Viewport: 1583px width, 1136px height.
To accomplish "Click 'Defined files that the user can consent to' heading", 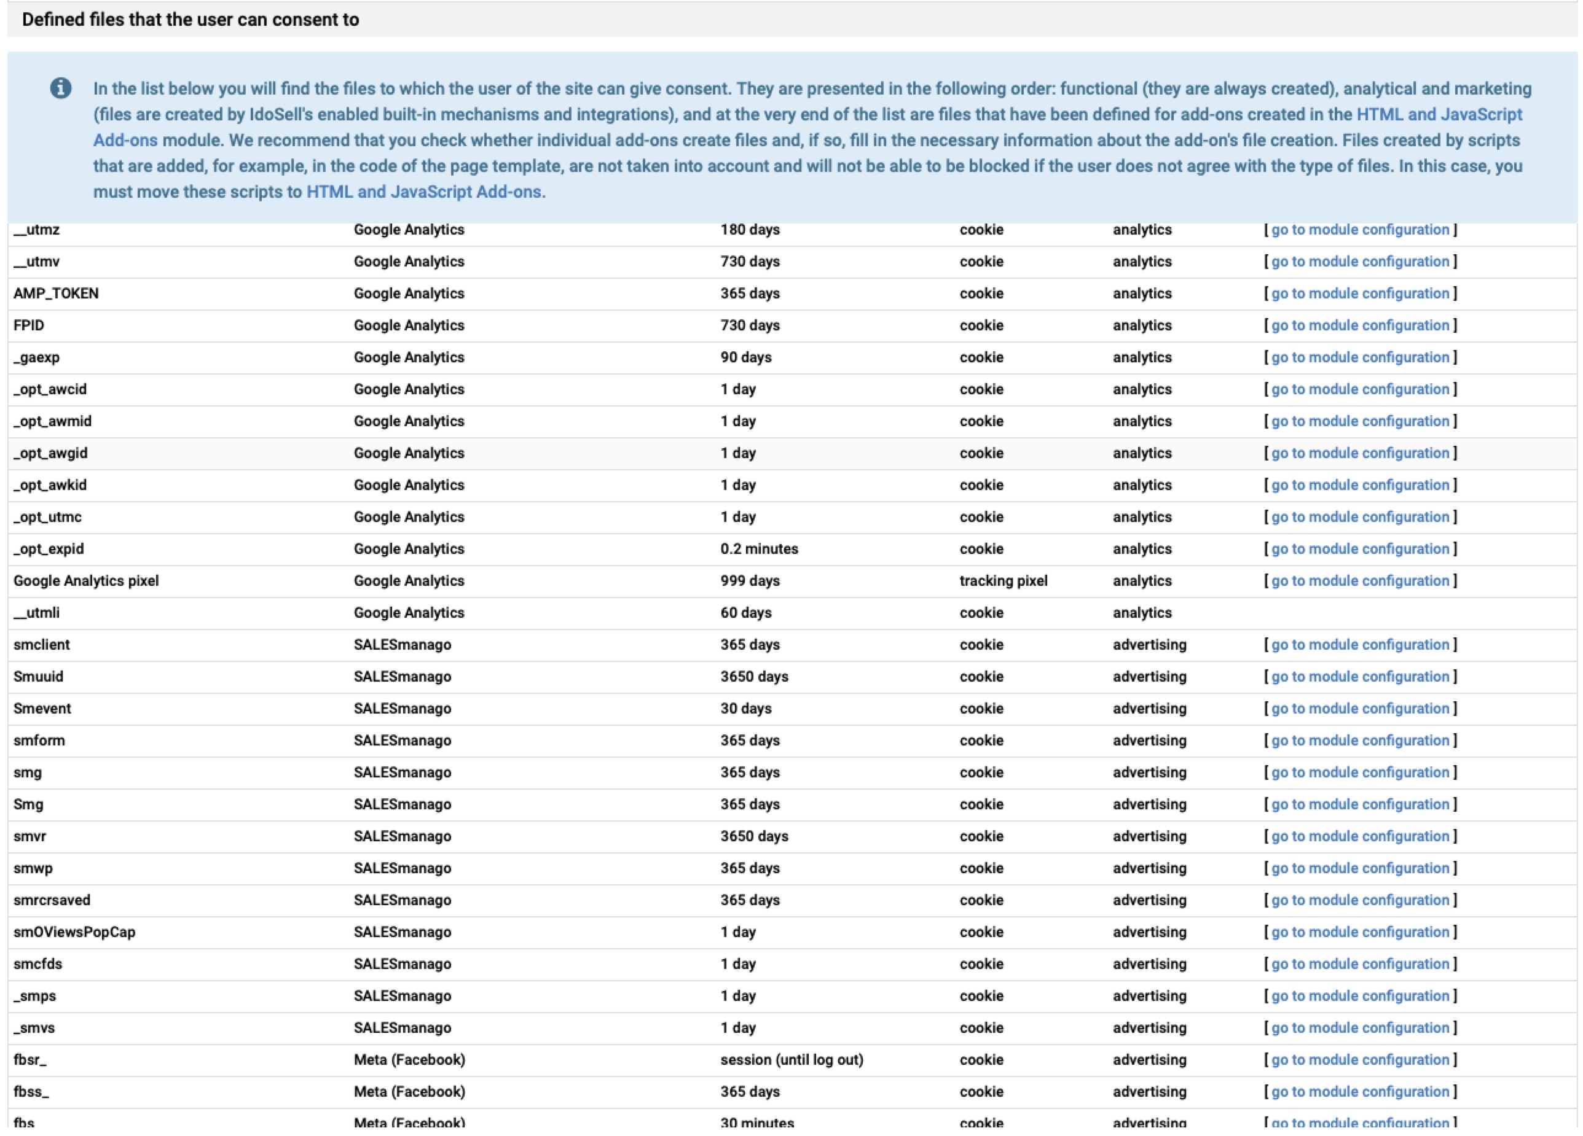I will click(x=191, y=20).
